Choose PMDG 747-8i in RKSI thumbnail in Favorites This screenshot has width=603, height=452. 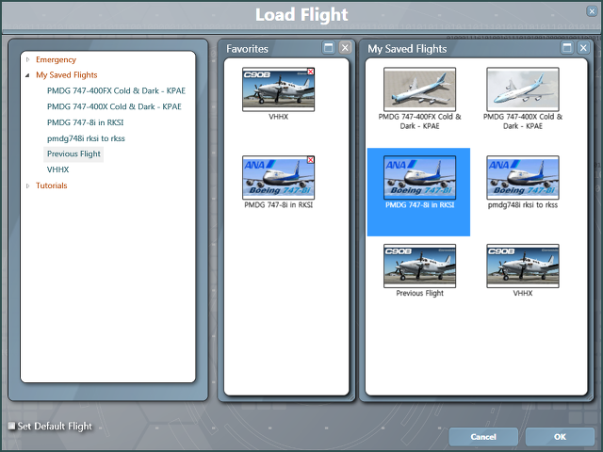pos(279,178)
